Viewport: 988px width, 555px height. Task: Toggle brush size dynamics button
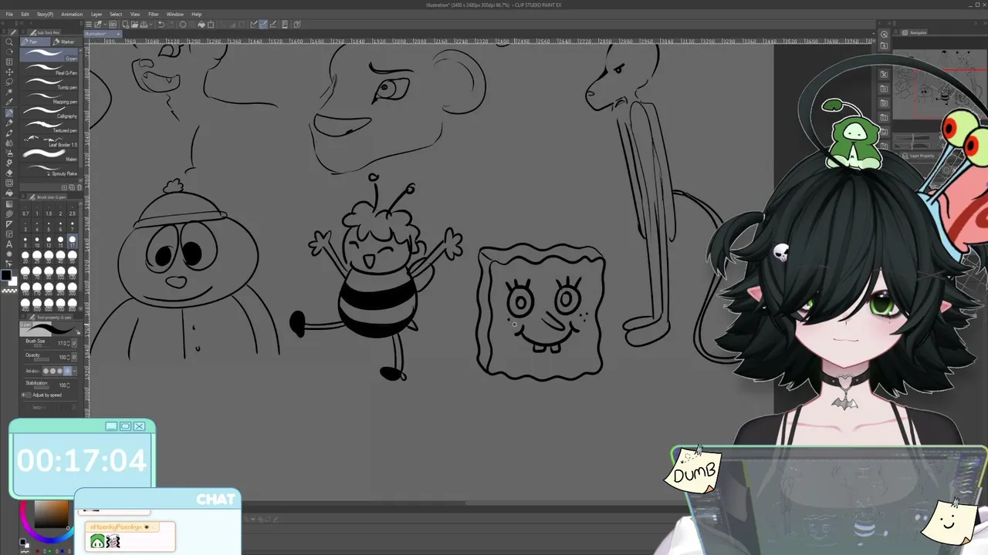[x=75, y=343]
